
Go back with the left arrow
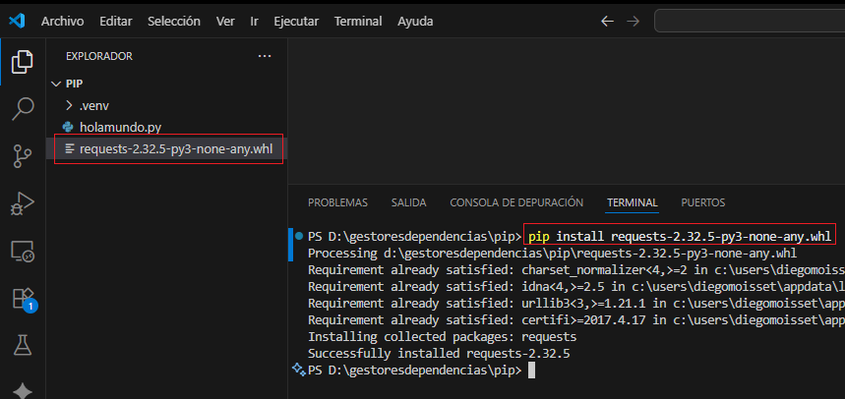(x=606, y=21)
